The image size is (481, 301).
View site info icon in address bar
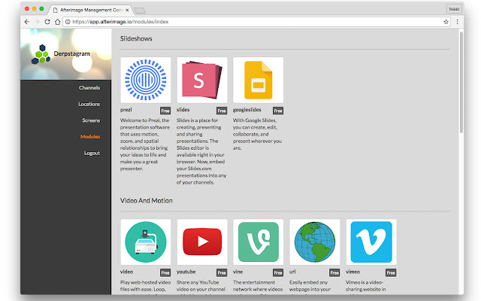pos(68,22)
